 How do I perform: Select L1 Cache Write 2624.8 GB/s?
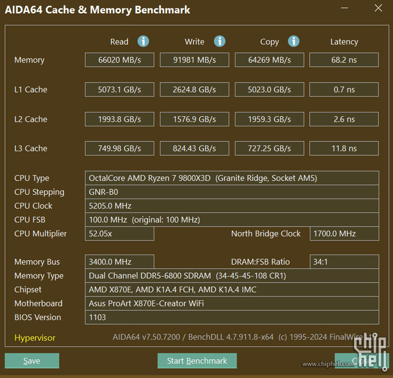pos(194,89)
